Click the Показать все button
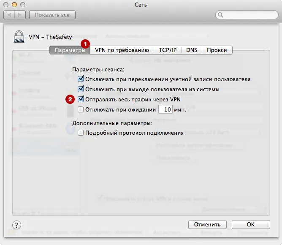 point(52,15)
